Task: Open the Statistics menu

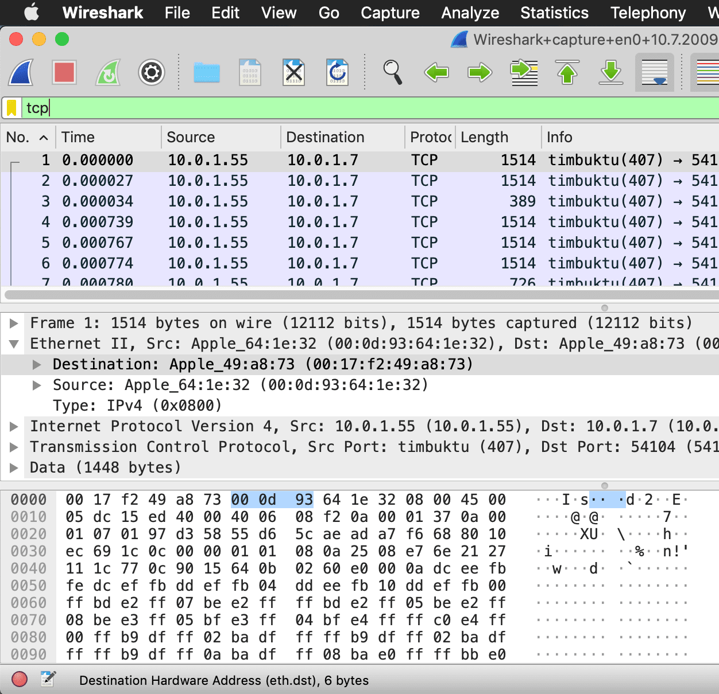Action: 554,13
